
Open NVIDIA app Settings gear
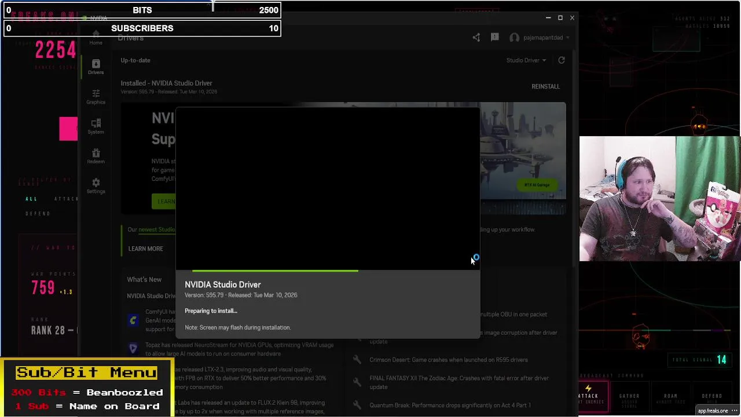tap(96, 186)
